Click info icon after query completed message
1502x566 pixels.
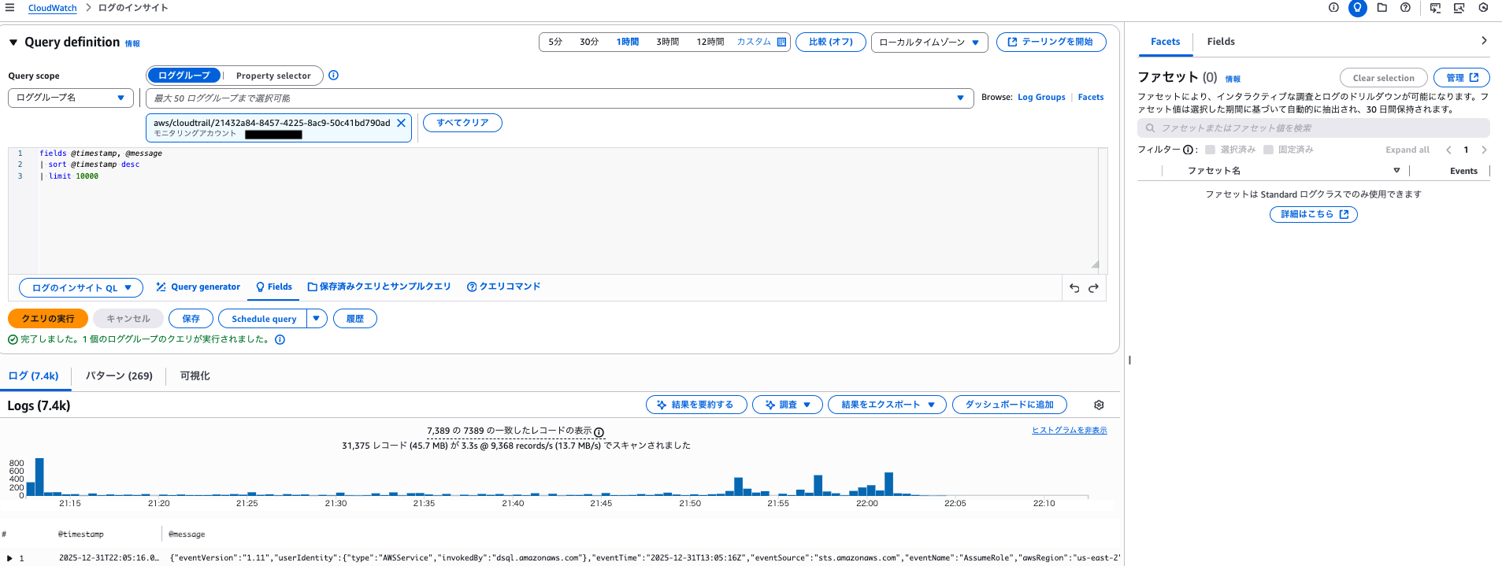280,340
